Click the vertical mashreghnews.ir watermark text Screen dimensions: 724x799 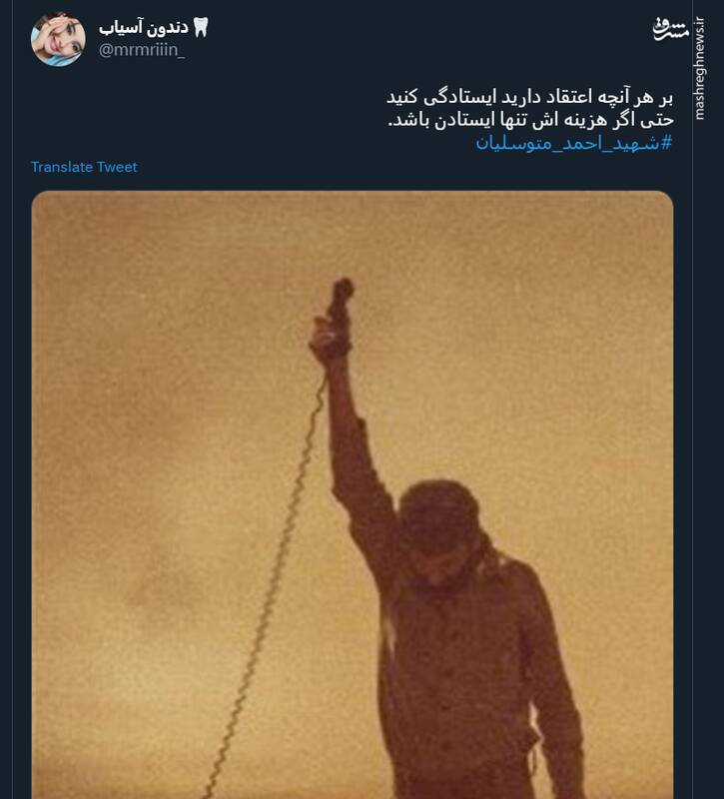tap(700, 68)
